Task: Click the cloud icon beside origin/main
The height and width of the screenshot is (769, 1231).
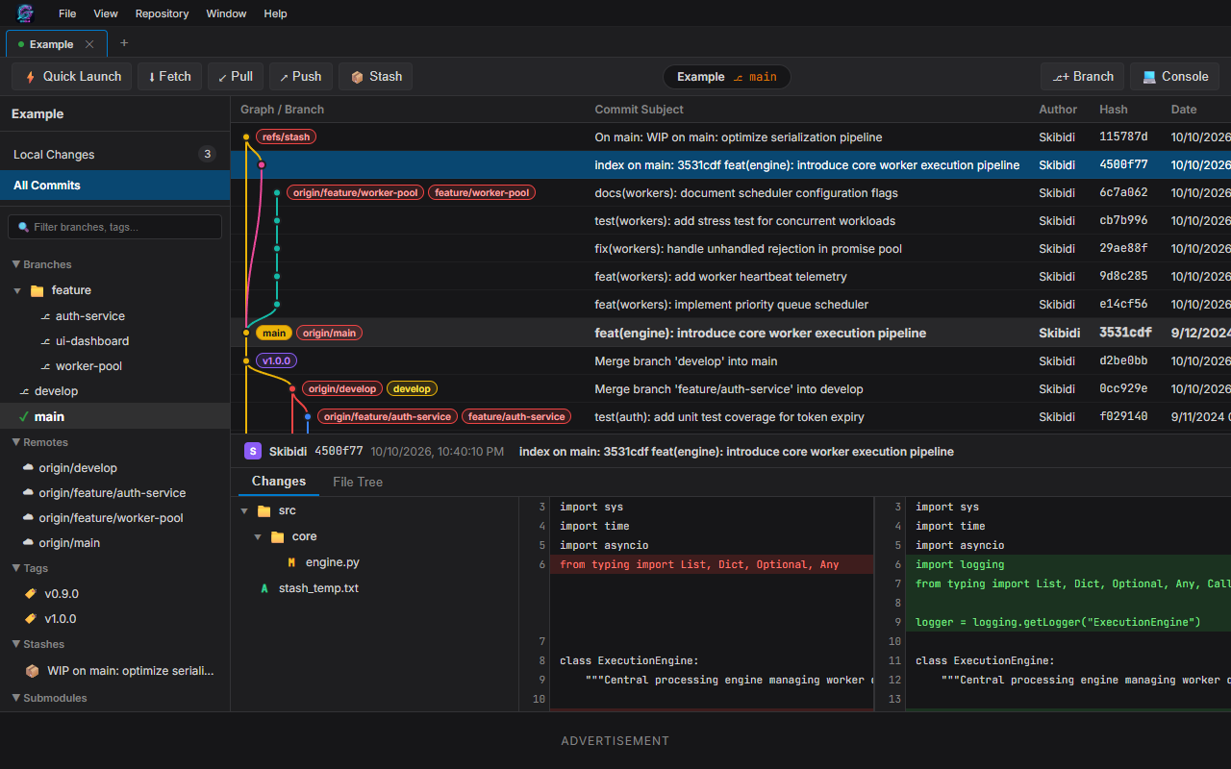Action: 28,543
